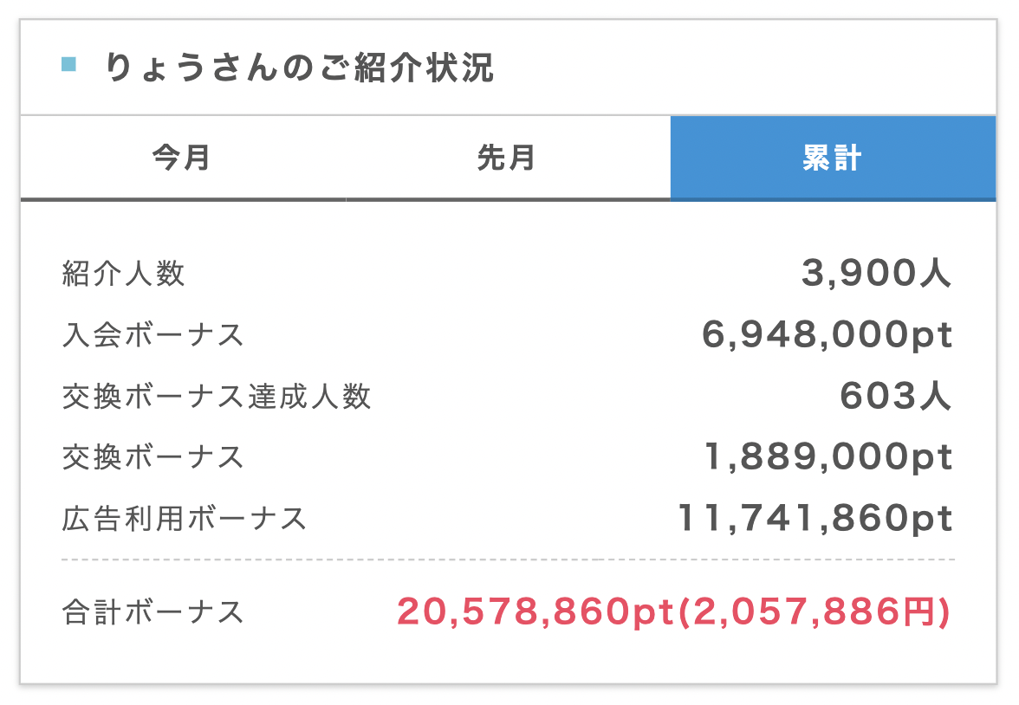Click the りょうさんのご紹介状況 heading
The image size is (1019, 705).
pos(300,67)
